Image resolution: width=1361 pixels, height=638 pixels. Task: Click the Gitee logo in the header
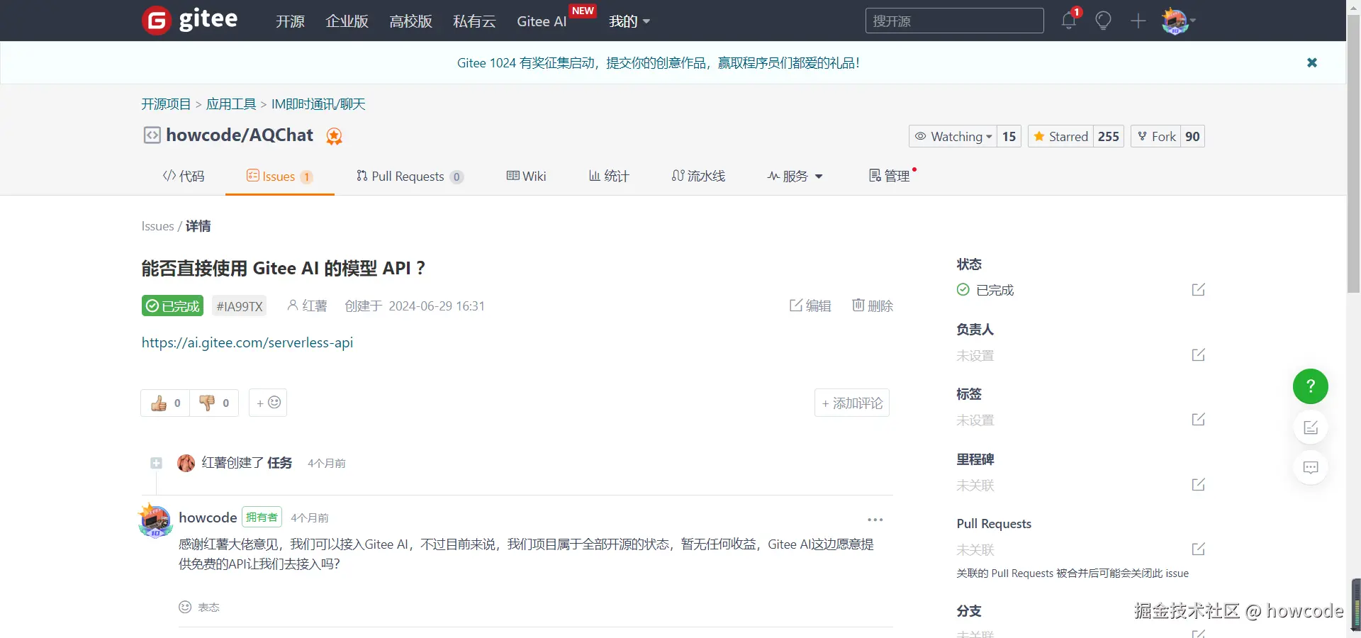(x=190, y=20)
